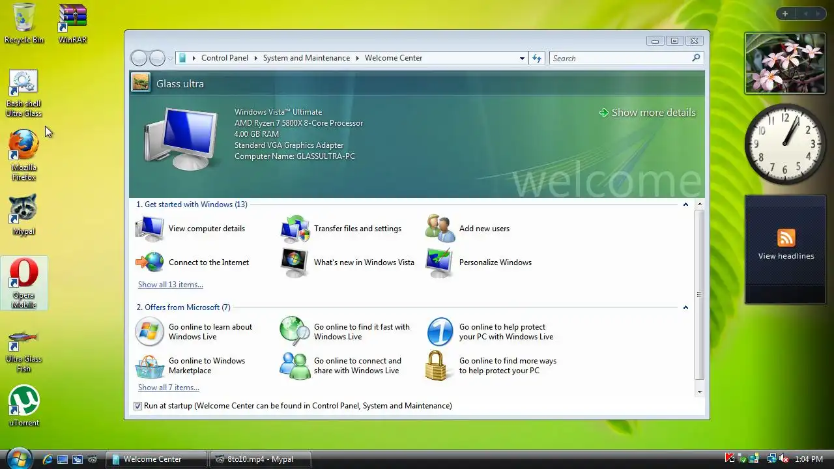The height and width of the screenshot is (469, 834).
Task: Select the Opera Mobile desktop icon
Action: coord(23,283)
